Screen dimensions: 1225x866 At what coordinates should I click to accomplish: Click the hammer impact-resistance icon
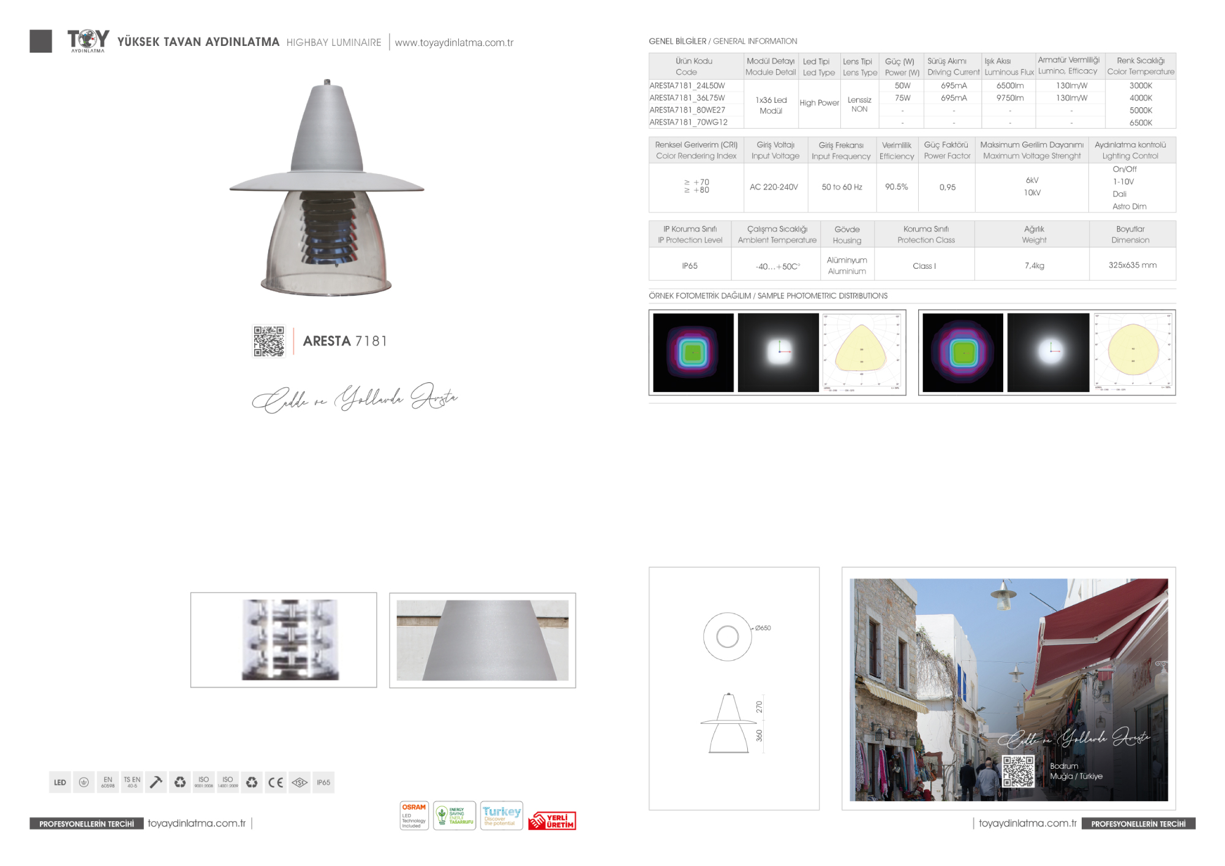coord(156,782)
